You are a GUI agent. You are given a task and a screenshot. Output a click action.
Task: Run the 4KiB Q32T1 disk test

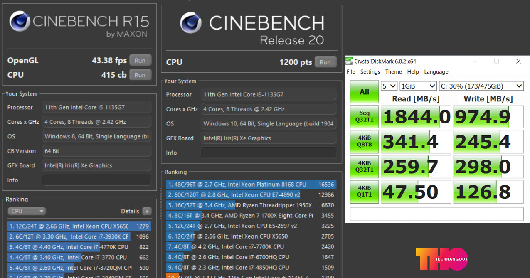pyautogui.click(x=365, y=167)
